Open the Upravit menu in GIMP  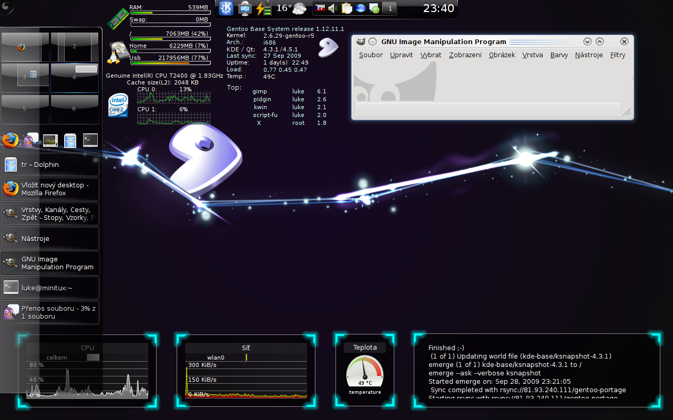[x=401, y=55]
